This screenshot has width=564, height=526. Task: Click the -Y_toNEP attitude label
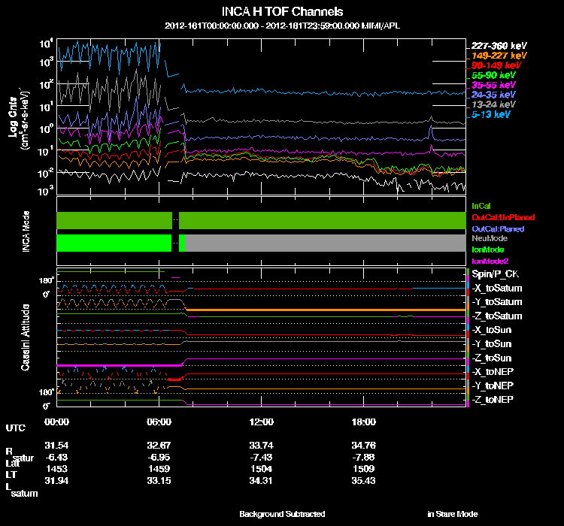(x=493, y=385)
